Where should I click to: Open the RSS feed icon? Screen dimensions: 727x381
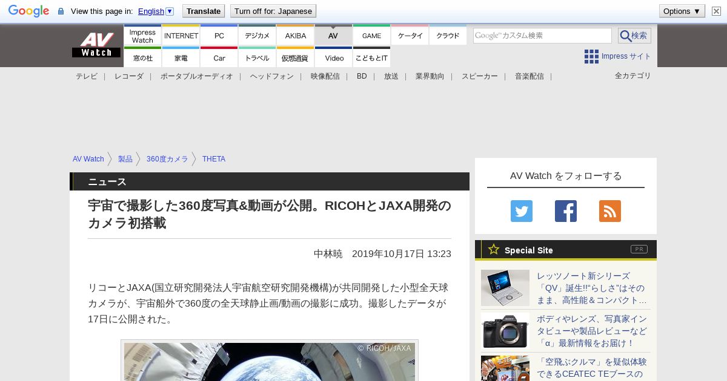pos(610,211)
